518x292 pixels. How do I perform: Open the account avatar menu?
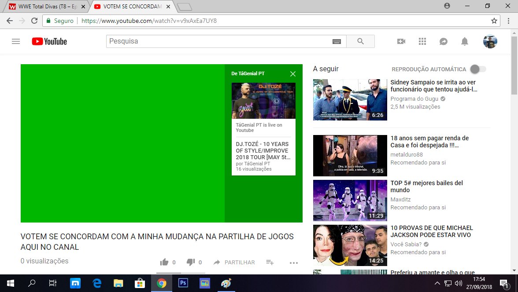click(490, 41)
